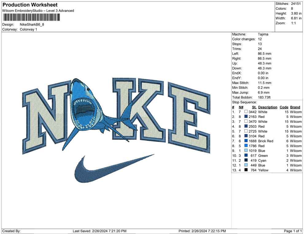Click the 'Stop Sequence:' heading
The image size is (304, 234).
tap(244, 102)
